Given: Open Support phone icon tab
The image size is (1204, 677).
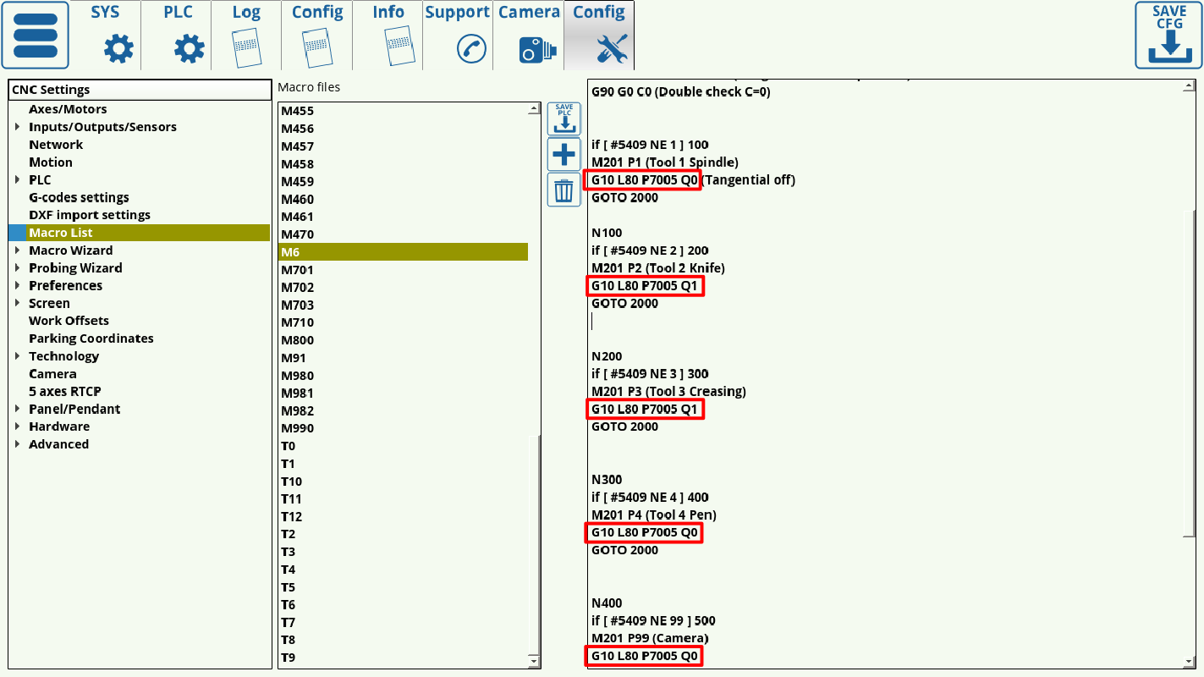Looking at the screenshot, I should (x=458, y=35).
